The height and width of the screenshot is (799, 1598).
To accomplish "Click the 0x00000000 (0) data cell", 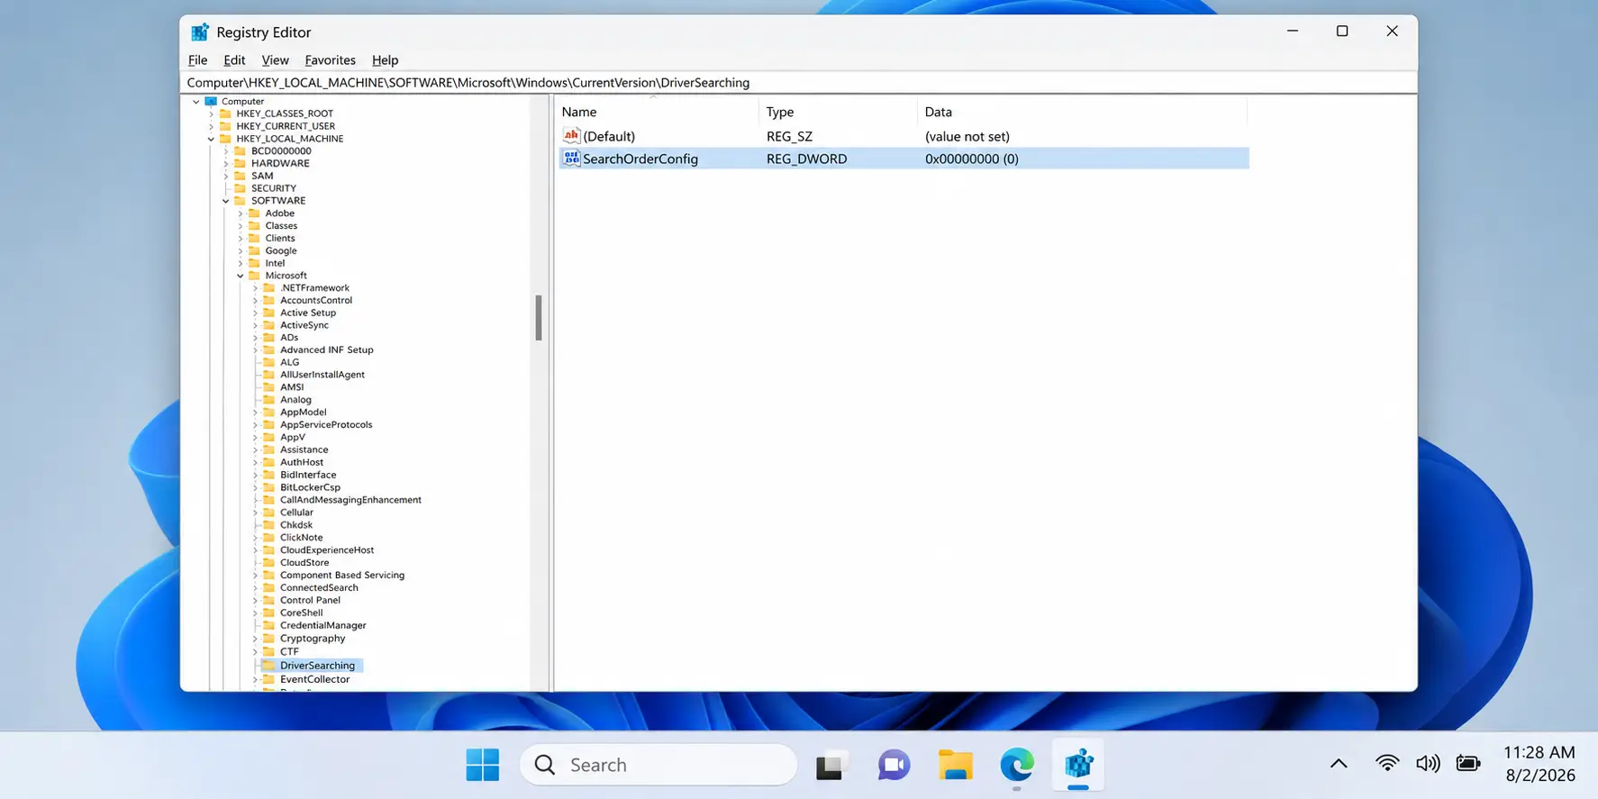I will [972, 159].
